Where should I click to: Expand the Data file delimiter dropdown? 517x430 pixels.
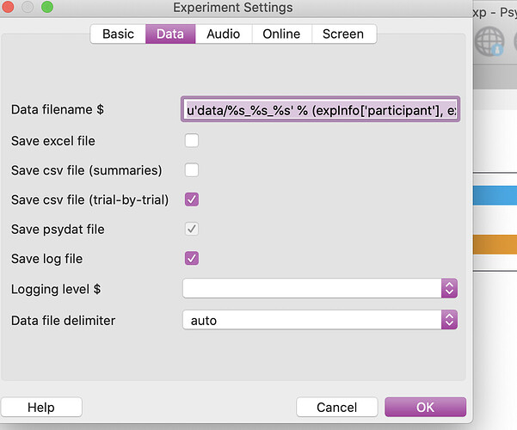(x=319, y=320)
